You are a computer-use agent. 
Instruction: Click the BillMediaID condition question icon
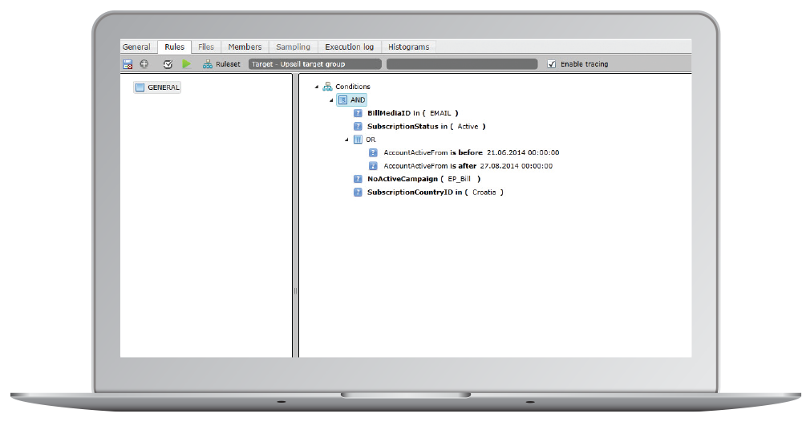[x=358, y=113]
